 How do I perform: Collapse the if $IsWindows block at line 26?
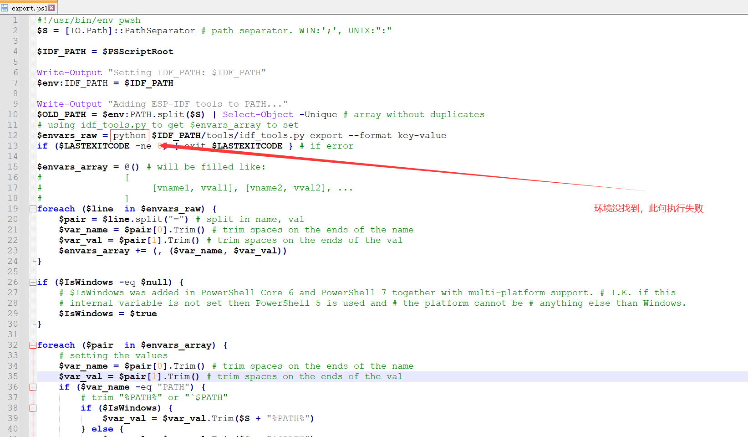33,282
